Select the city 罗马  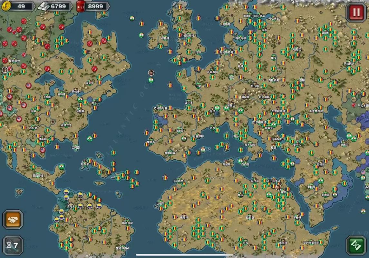pyautogui.click(x=236, y=136)
